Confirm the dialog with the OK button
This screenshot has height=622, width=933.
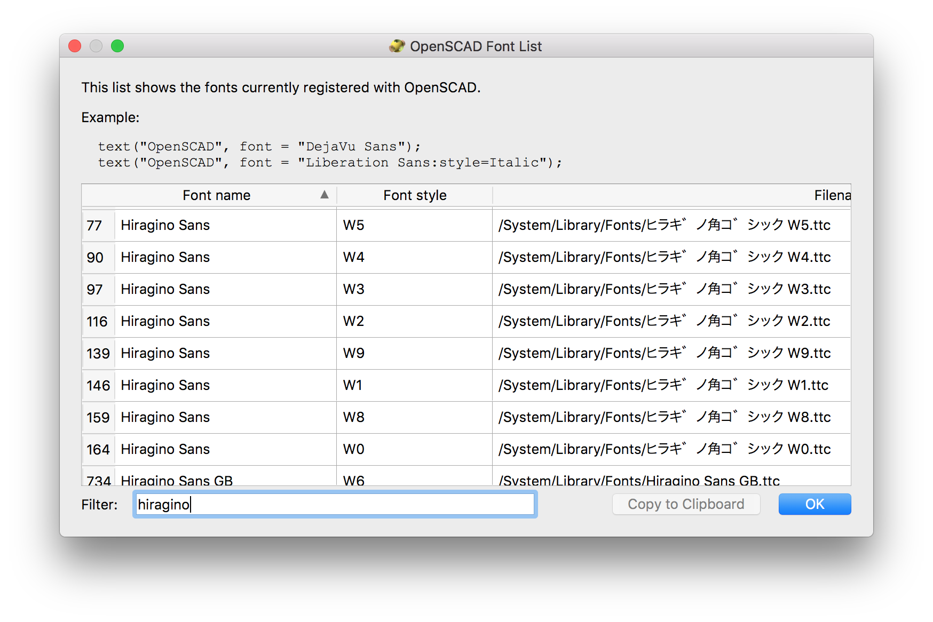(815, 504)
